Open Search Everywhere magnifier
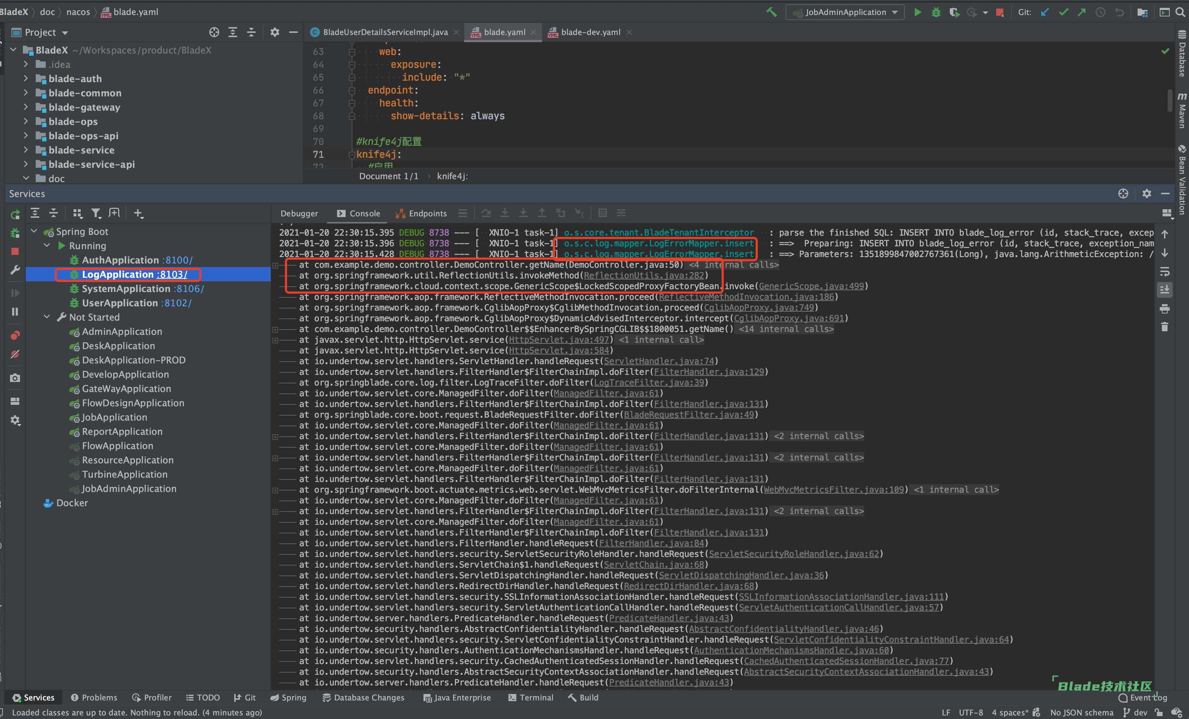1189x719 pixels. (x=1180, y=12)
